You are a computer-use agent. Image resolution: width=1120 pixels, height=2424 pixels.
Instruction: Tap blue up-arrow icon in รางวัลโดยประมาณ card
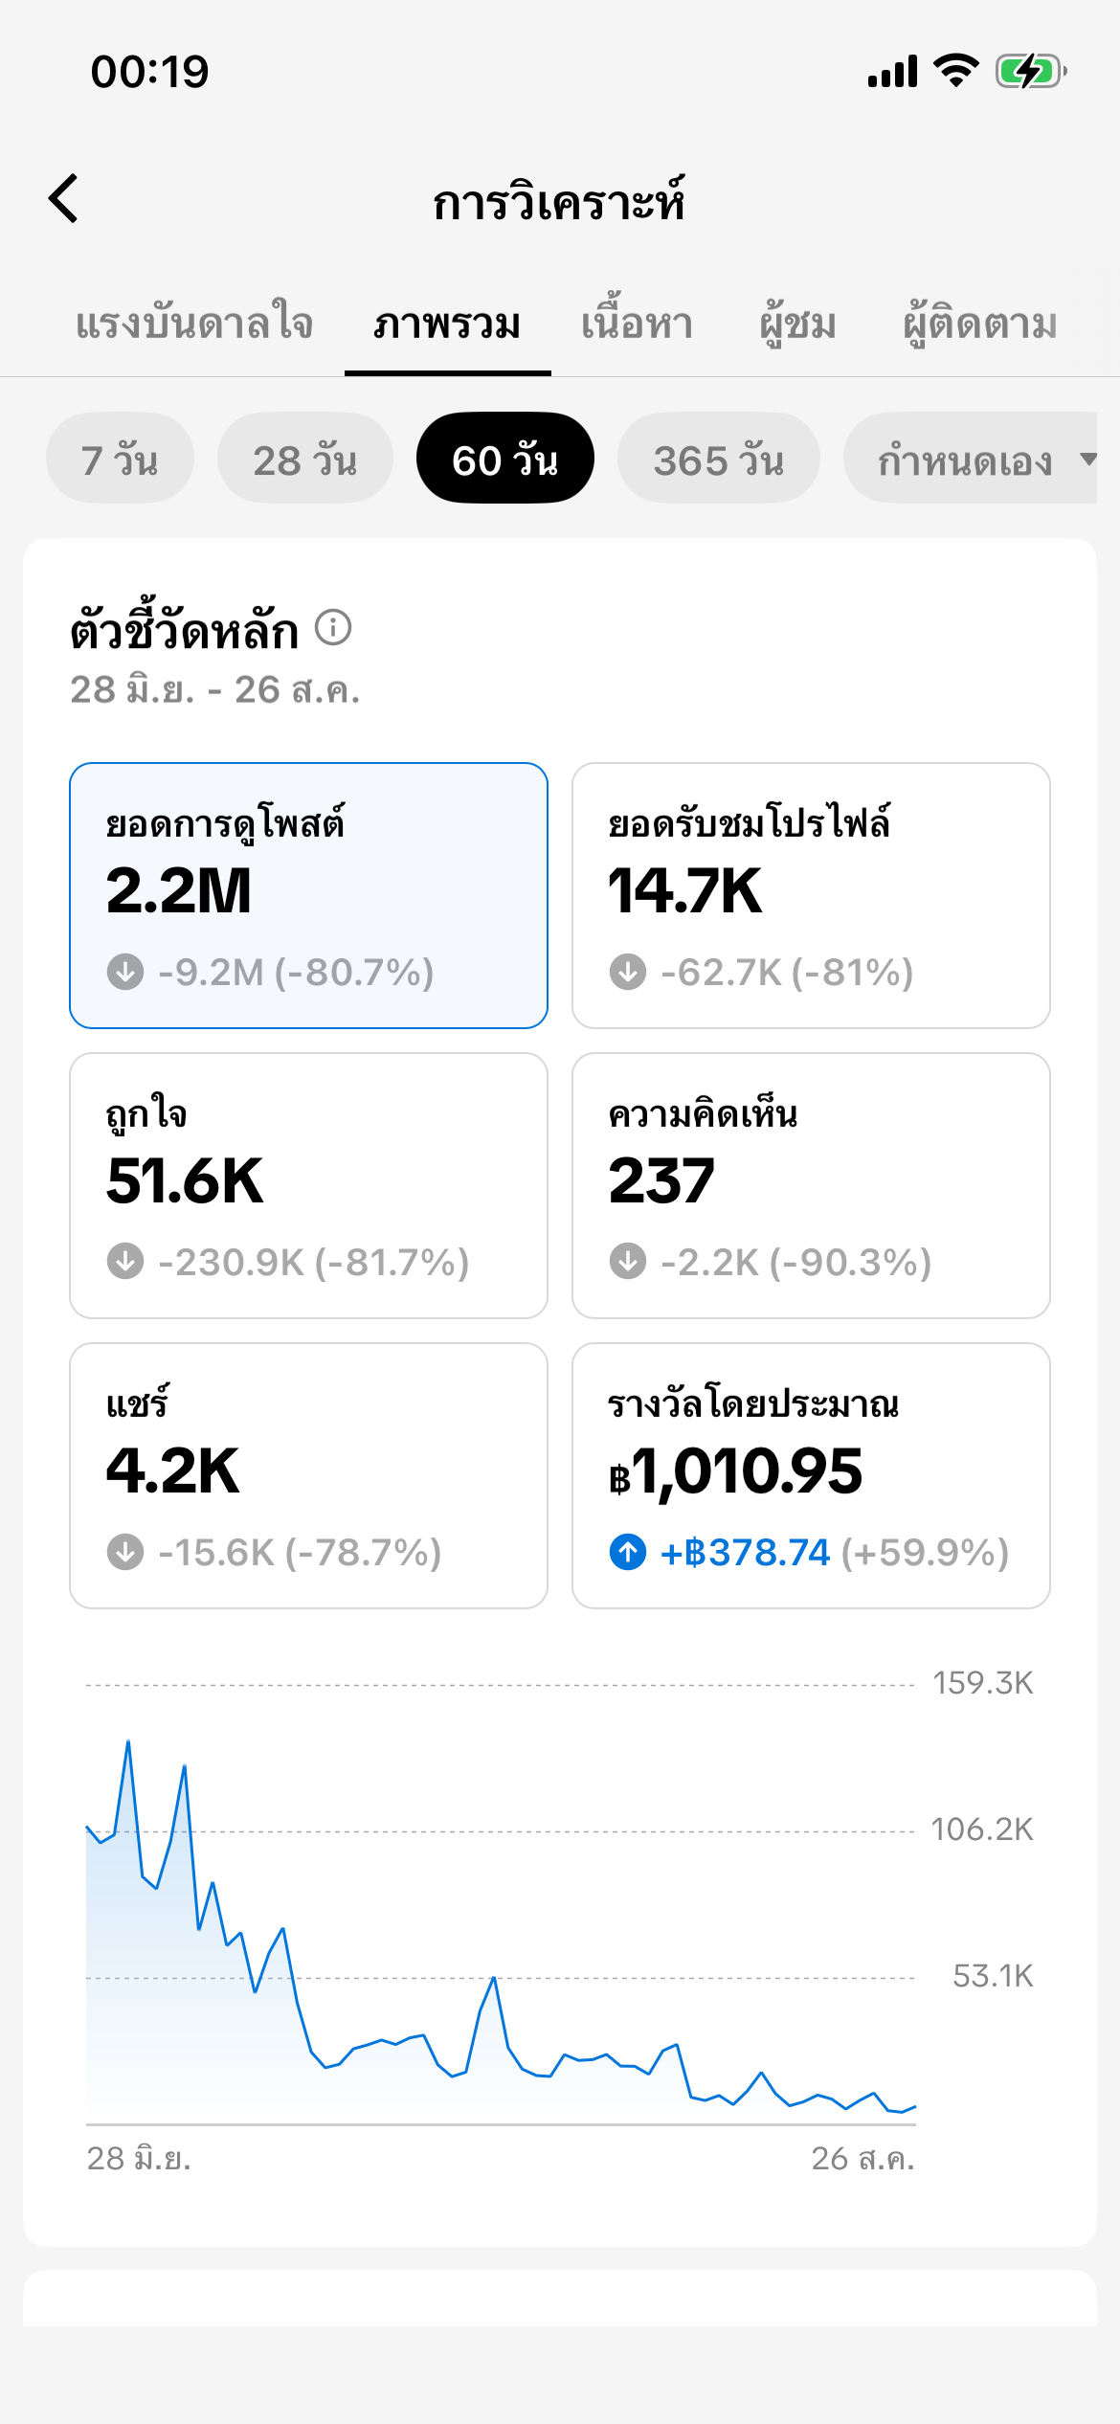tap(628, 1552)
